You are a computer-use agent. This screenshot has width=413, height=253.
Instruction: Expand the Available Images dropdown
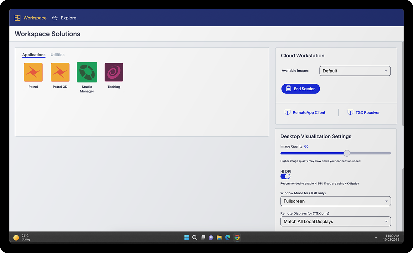(355, 71)
